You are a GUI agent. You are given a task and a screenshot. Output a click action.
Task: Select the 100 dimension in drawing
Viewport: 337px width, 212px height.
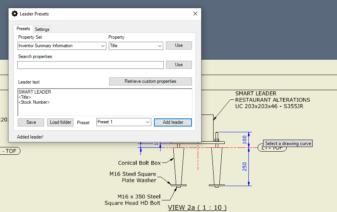tap(245, 140)
